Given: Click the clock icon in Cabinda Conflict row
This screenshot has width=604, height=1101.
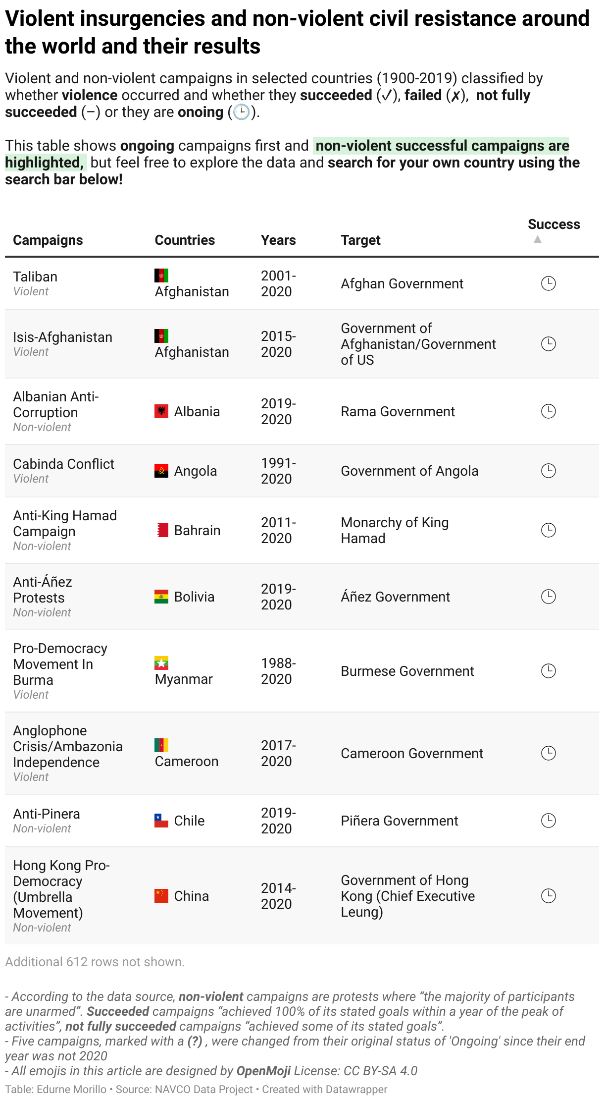Looking at the screenshot, I should [548, 471].
